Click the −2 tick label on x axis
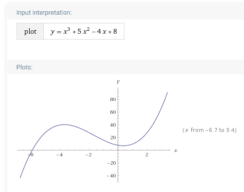This screenshot has width=244, height=192. (x=89, y=154)
